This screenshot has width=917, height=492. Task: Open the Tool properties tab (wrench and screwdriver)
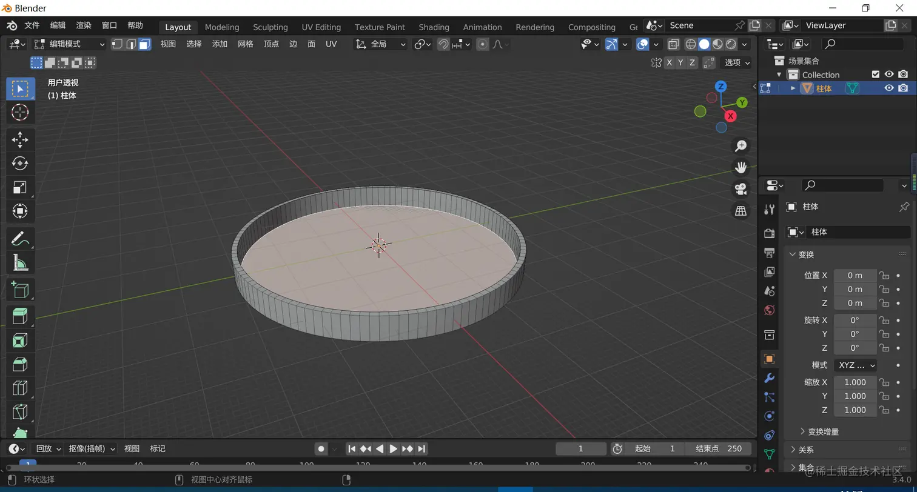[x=769, y=210]
